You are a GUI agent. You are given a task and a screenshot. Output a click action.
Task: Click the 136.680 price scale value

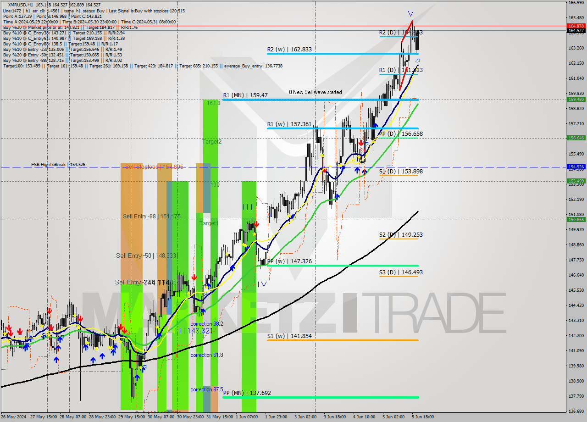coord(576,411)
